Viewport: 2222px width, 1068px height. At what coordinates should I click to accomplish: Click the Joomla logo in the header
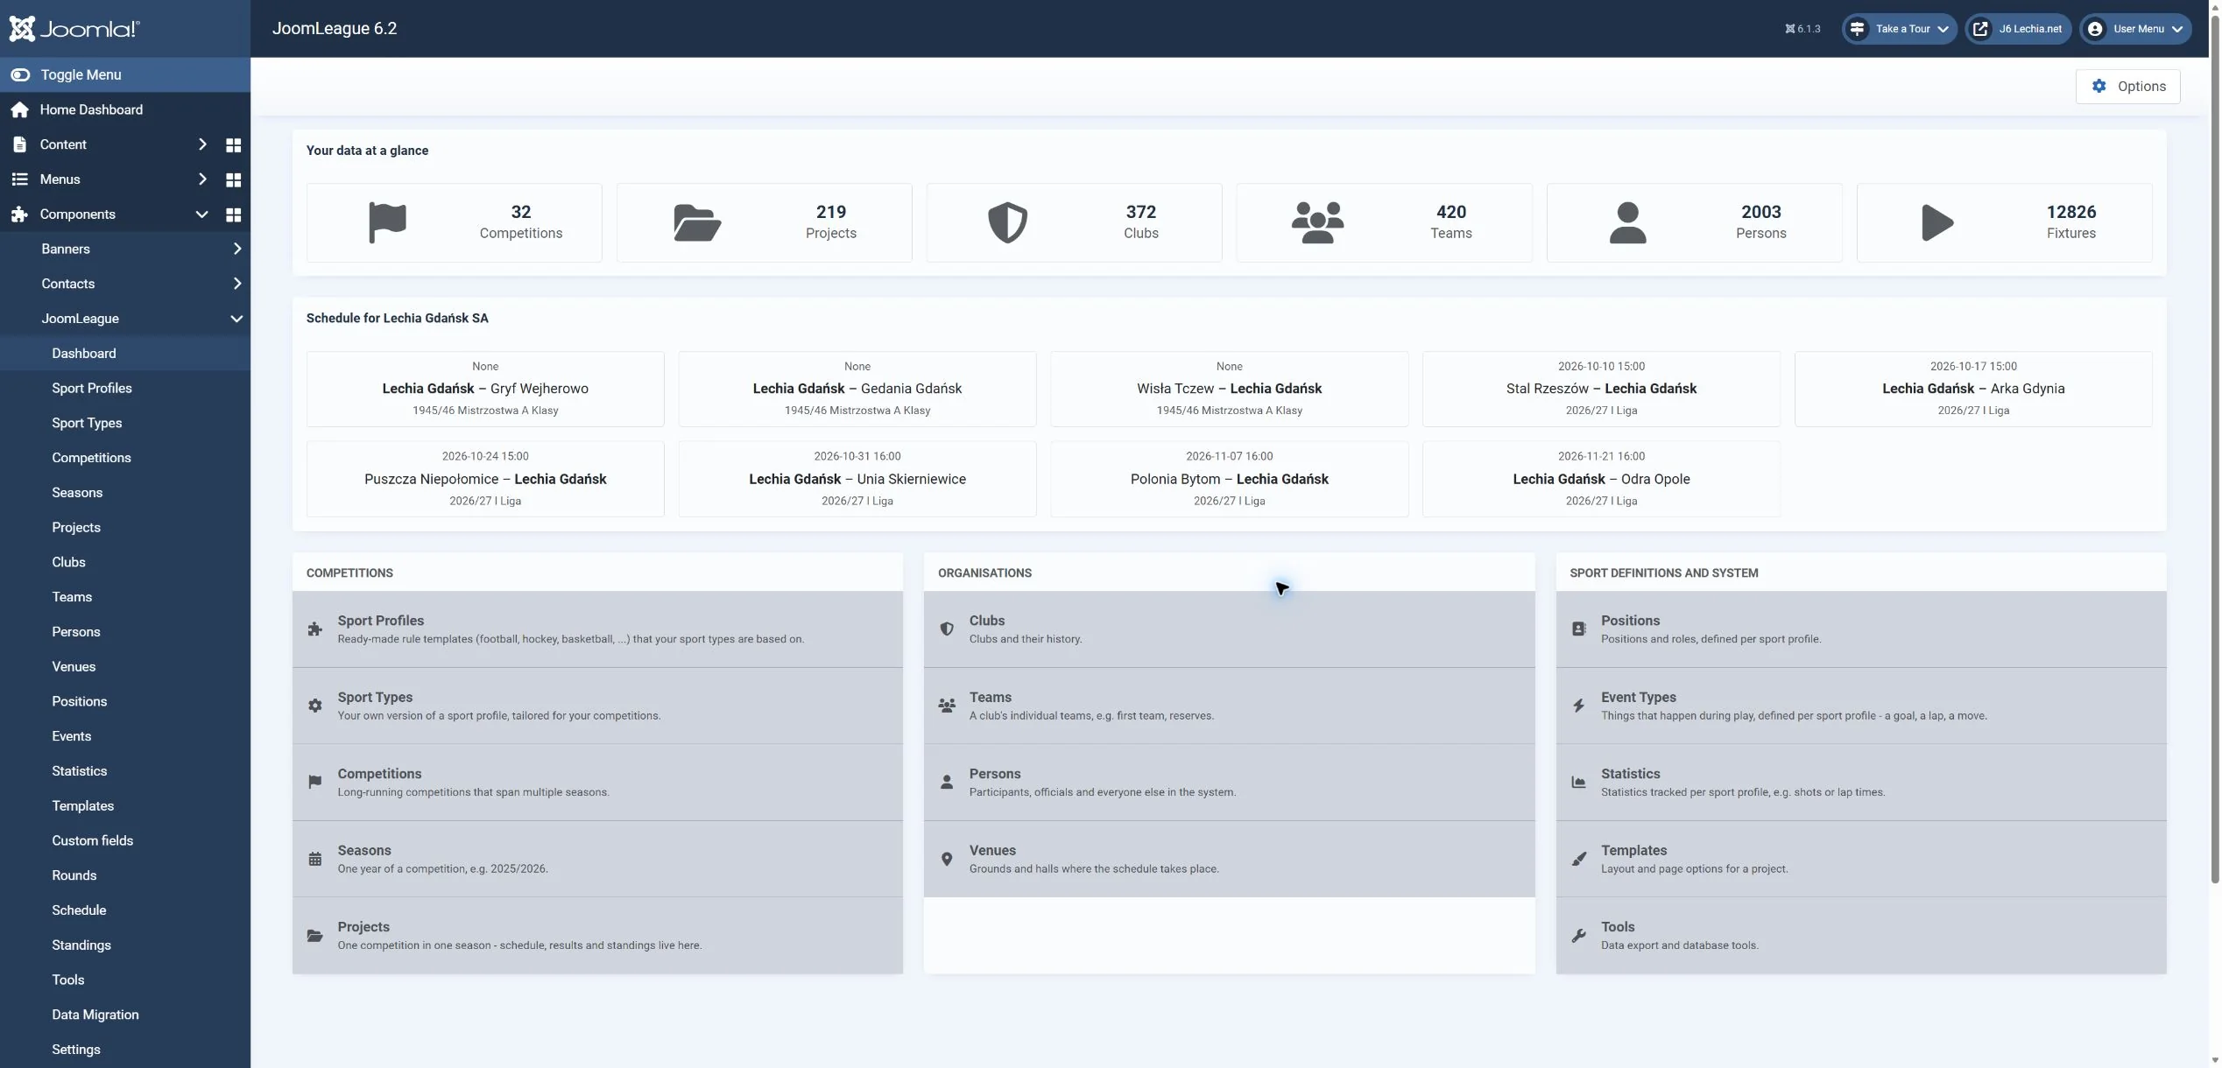click(74, 29)
